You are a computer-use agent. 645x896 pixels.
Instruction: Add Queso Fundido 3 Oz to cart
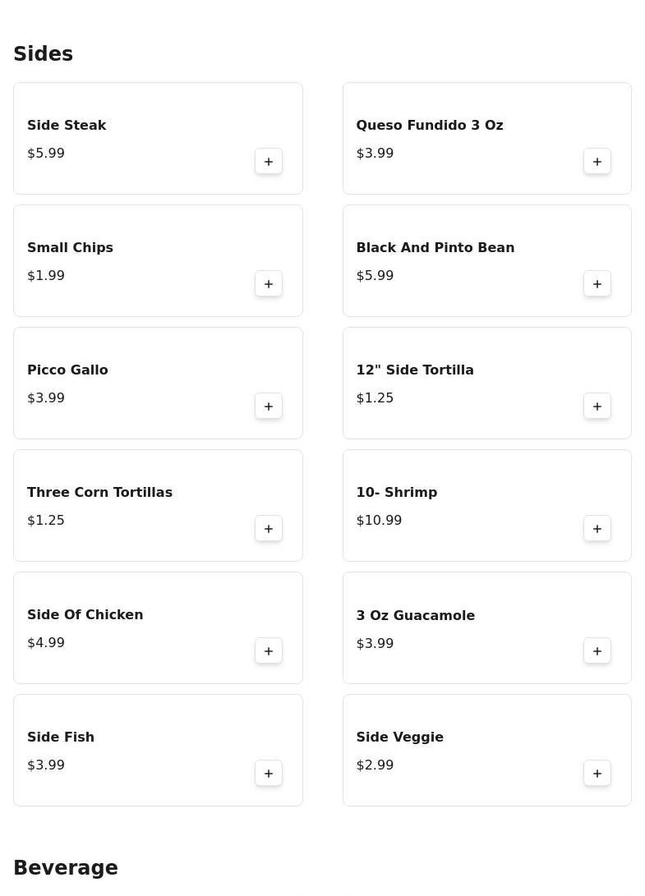tap(597, 161)
